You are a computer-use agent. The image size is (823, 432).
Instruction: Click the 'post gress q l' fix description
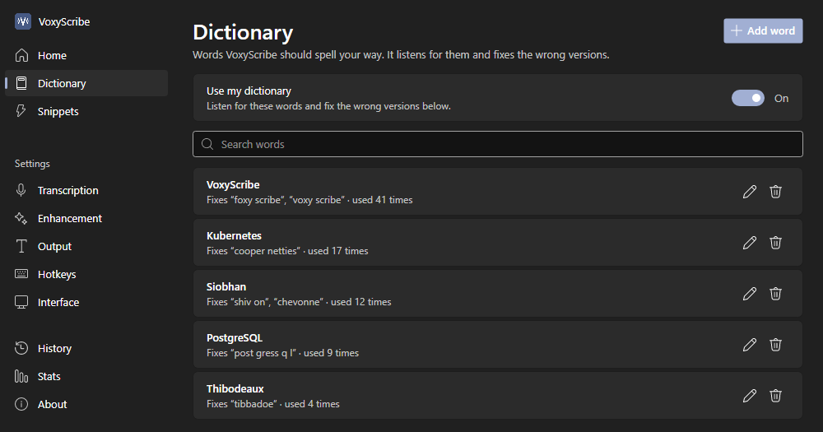[282, 353]
